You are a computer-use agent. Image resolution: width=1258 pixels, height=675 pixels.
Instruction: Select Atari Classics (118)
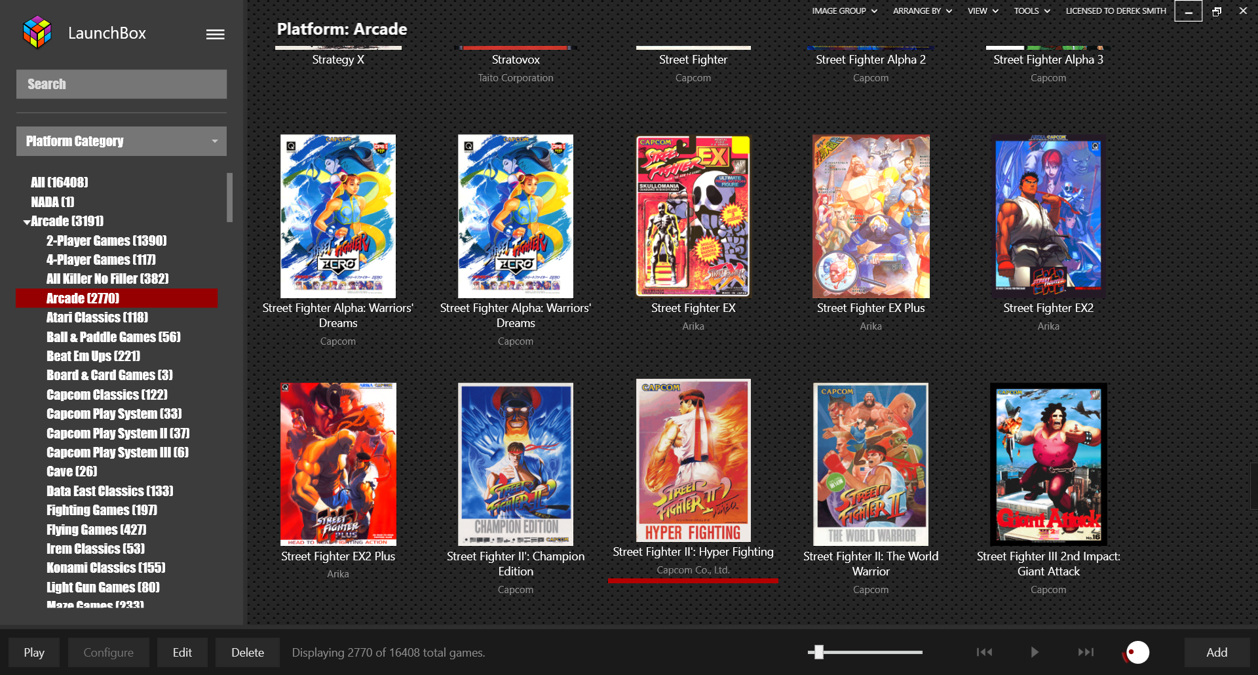coord(97,317)
